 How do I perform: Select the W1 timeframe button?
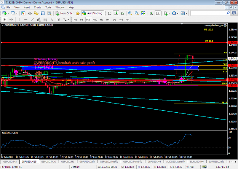121,19
